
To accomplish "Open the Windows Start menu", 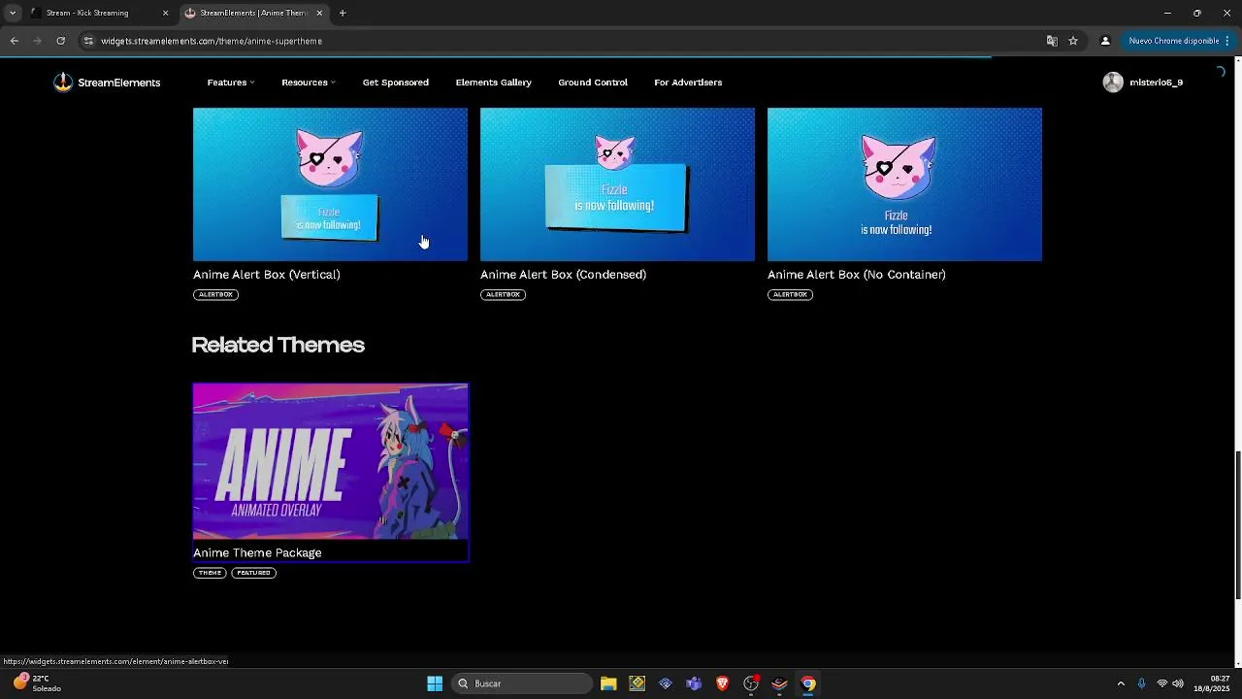I will pos(435,683).
